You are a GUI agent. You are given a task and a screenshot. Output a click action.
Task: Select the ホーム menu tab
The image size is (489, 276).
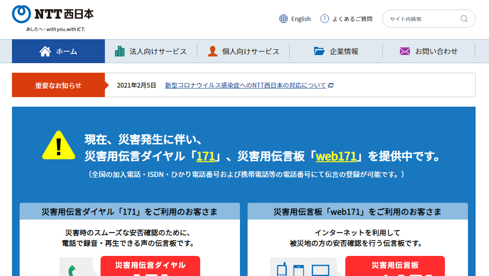click(x=58, y=51)
